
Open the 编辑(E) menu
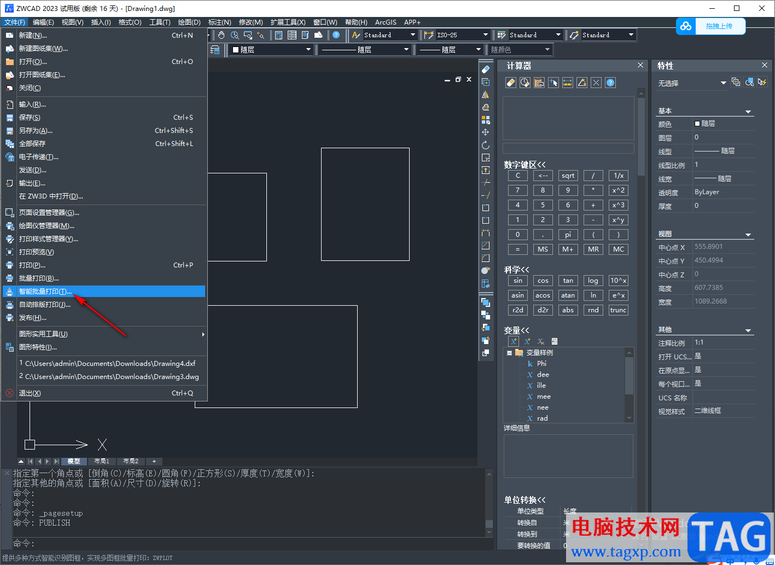tap(43, 22)
